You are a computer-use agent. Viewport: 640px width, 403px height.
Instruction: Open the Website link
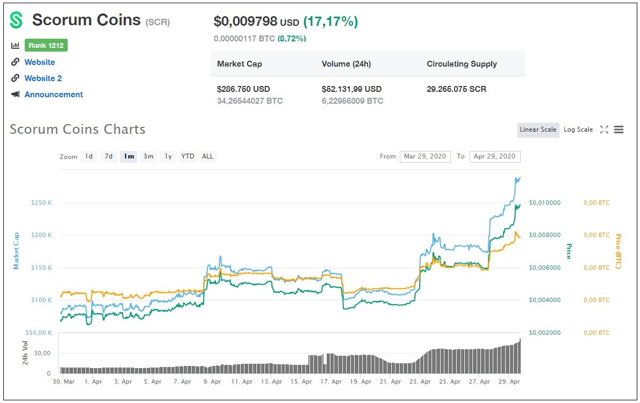point(40,62)
